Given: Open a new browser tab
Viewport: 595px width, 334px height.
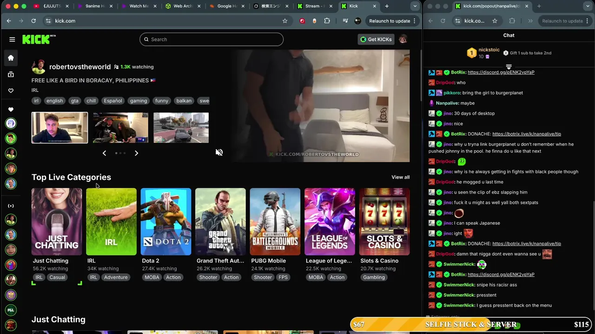Looking at the screenshot, I should click(x=387, y=6).
